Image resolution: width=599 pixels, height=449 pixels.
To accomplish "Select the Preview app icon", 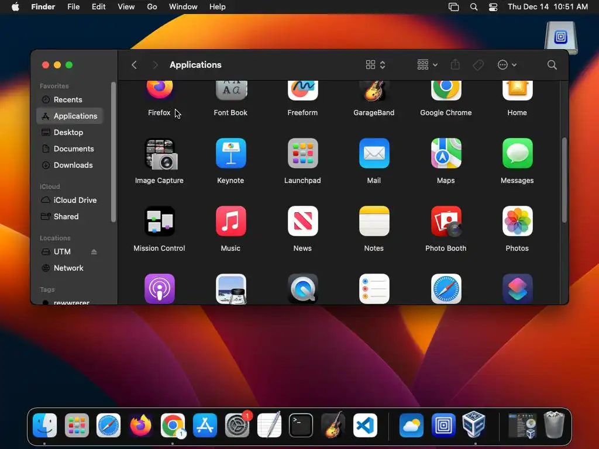I will click(x=230, y=289).
